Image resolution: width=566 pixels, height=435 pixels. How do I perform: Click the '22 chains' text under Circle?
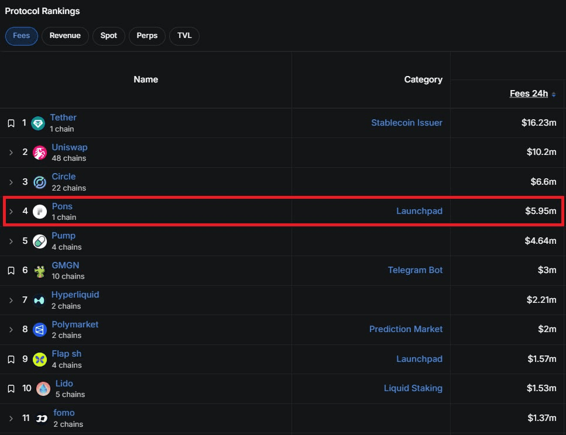[69, 188]
